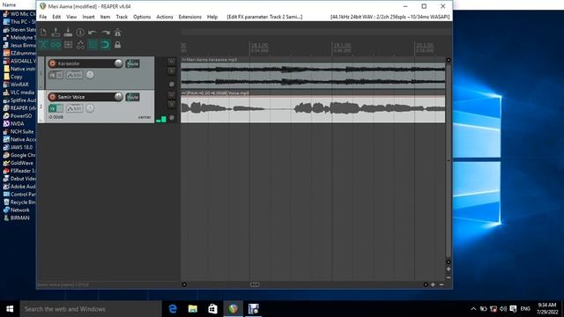Zoom in horizontally with plus button
Image resolution: width=564 pixels, height=317 pixels.
click(x=433, y=284)
